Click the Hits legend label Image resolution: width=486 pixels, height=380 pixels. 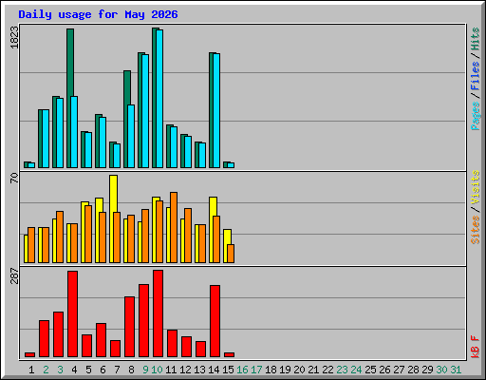click(x=476, y=39)
